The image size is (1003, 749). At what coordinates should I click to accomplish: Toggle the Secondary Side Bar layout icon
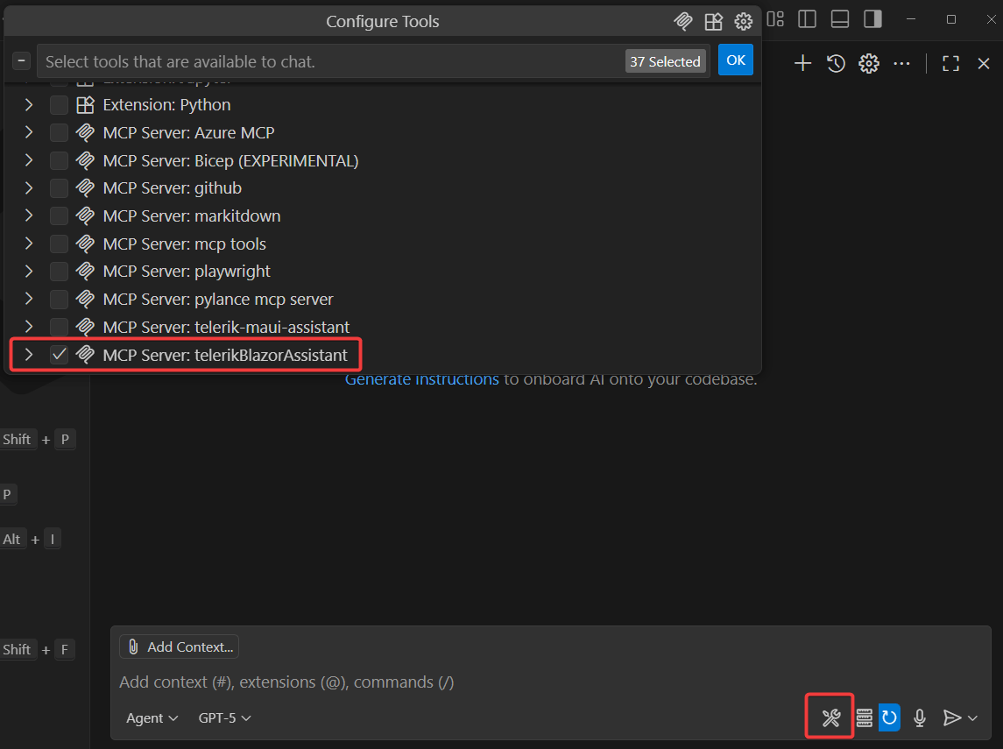coord(872,18)
